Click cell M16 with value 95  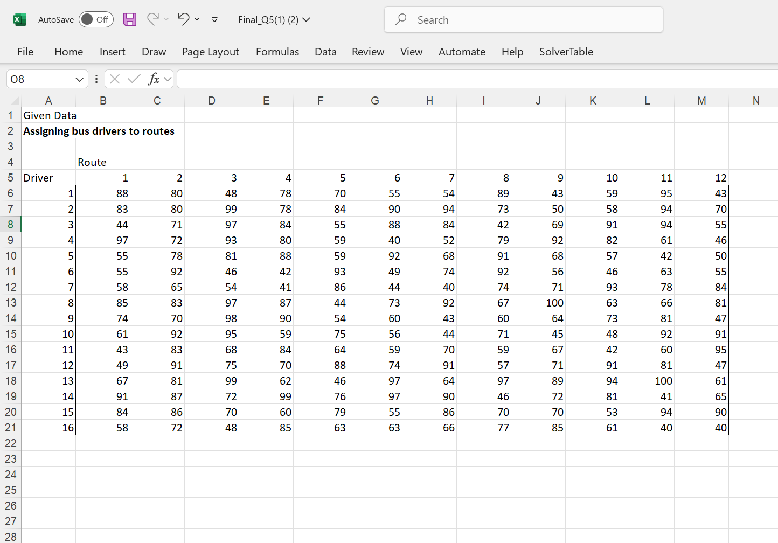point(701,350)
